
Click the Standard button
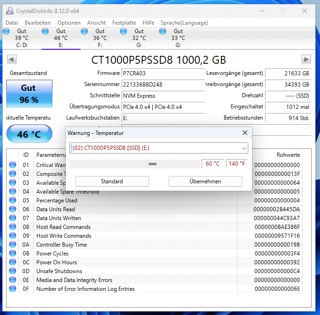[x=112, y=181]
